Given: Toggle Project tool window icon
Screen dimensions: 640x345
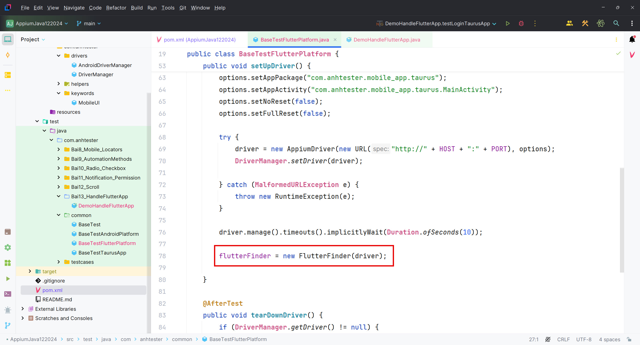Looking at the screenshot, I should [8, 39].
